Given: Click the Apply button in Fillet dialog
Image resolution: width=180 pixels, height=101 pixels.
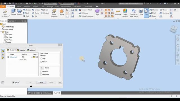Looking at the screenshot, I should (x=51, y=82).
